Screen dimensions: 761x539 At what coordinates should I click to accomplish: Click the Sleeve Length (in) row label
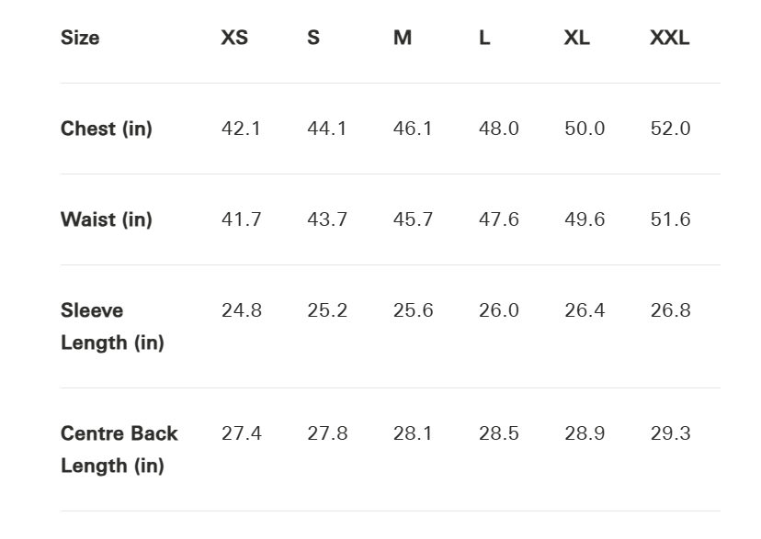click(112, 326)
